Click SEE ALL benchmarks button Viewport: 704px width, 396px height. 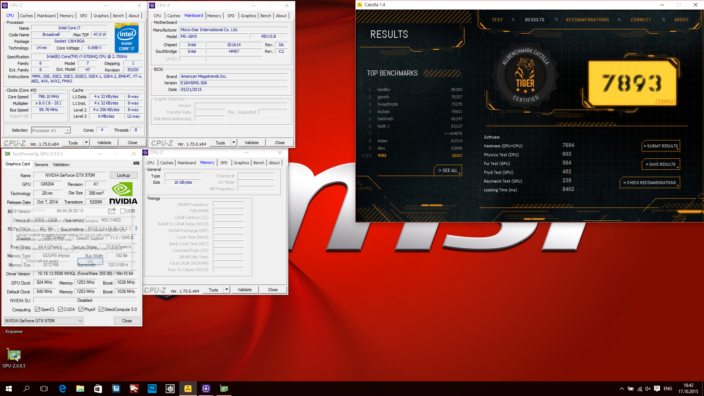[x=448, y=170]
